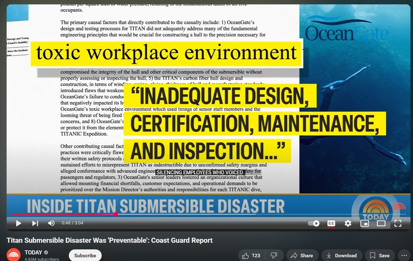Viewport: 413px width, 261px height.
Task: Turn off closed captions
Action: (x=331, y=223)
